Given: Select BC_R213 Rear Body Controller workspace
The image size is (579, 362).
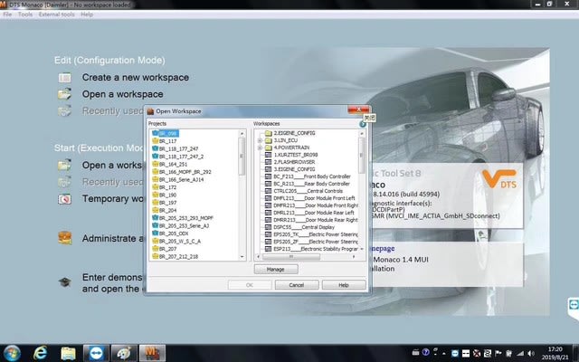Looking at the screenshot, I should click(x=308, y=184).
